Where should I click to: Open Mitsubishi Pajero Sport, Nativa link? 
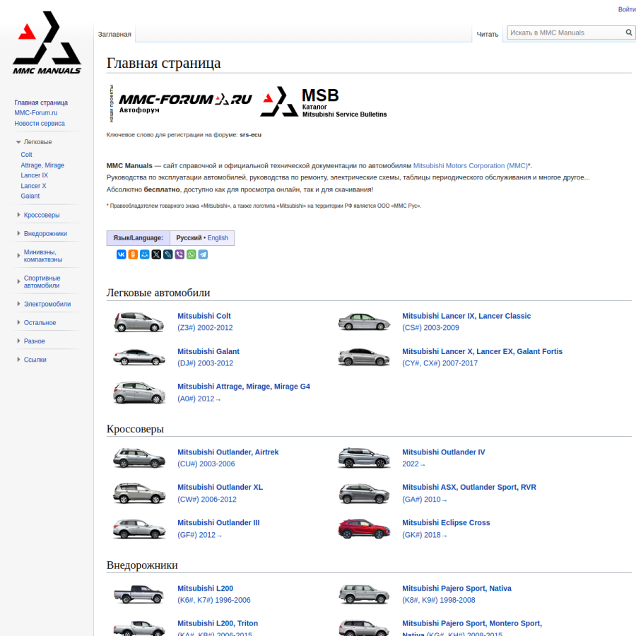point(457,588)
